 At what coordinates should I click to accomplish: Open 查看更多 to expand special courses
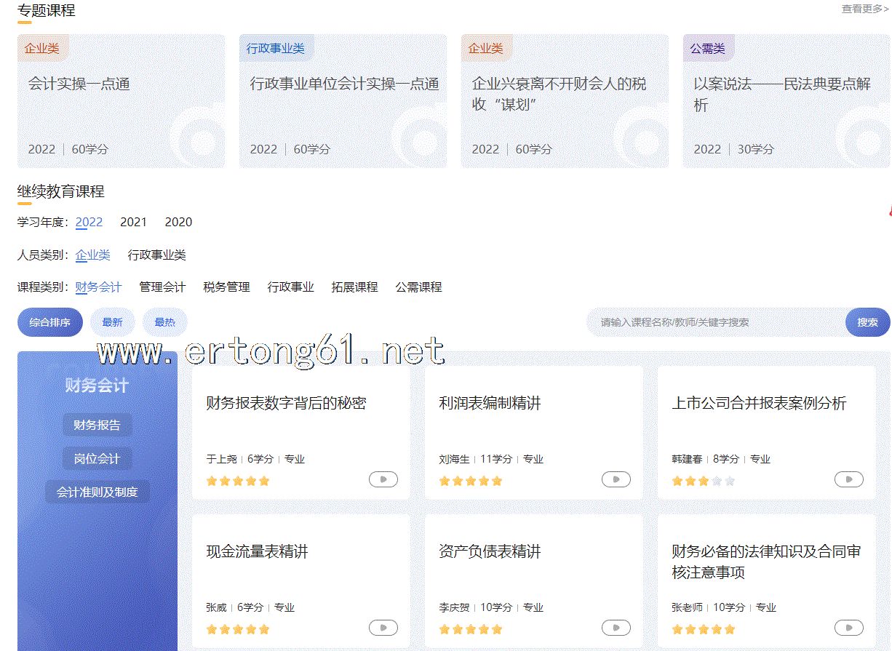pos(864,9)
